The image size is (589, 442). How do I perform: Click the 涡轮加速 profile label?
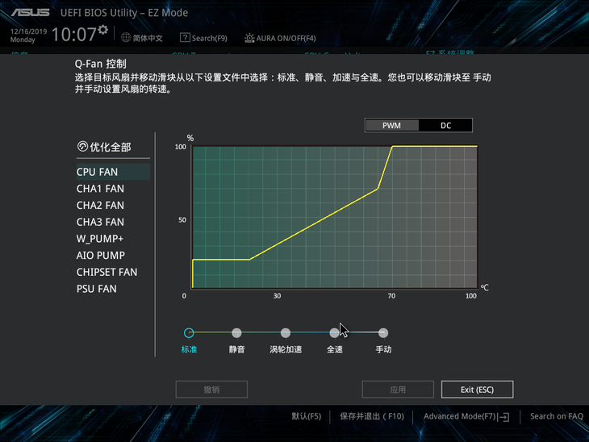(x=286, y=349)
